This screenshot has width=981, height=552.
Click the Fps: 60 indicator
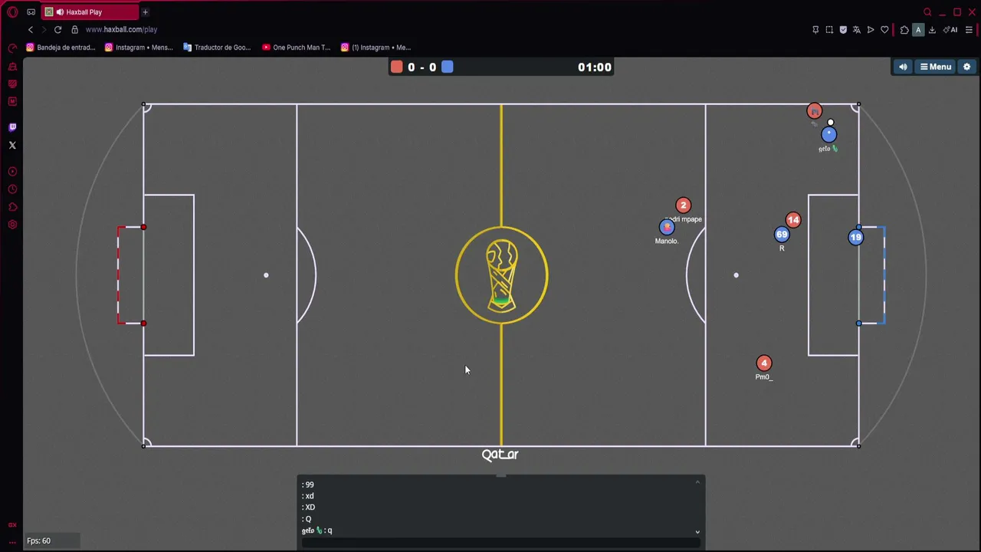[x=38, y=540]
